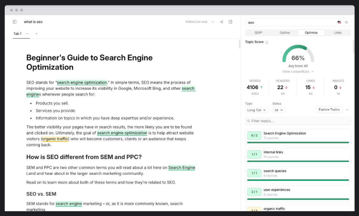Add a new tab with plus icon
Screen dimensions: 359x216
click(x=36, y=34)
